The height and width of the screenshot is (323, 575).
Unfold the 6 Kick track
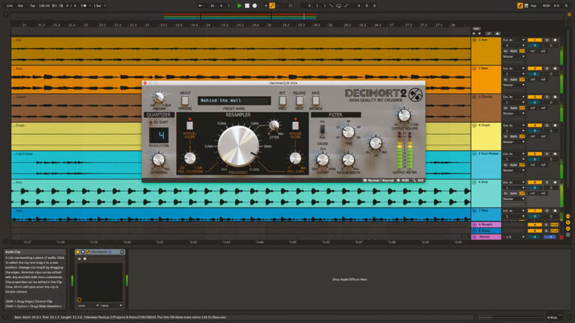[x=474, y=182]
